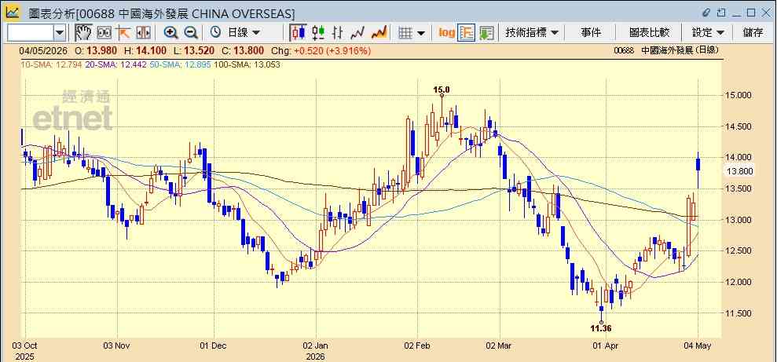Click the 03 Nov date axis label
The image size is (777, 362).
pos(118,346)
